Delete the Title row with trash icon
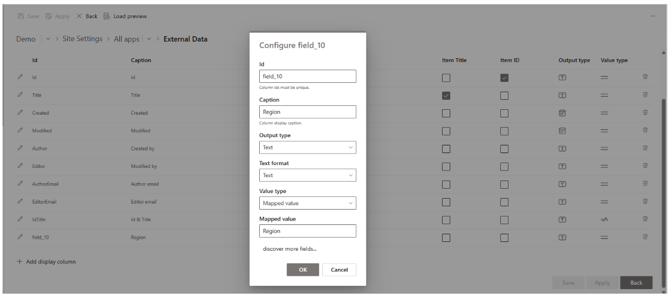This screenshot has width=671, height=299. (646, 95)
